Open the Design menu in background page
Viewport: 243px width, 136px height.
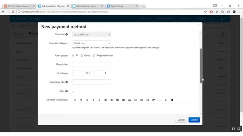201,19
